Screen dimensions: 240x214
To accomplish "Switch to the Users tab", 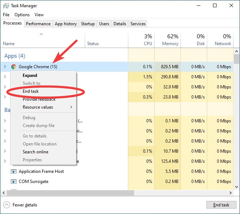I will pyautogui.click(x=104, y=24).
